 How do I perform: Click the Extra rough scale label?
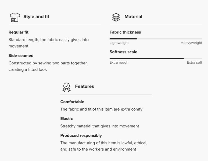tap(119, 63)
